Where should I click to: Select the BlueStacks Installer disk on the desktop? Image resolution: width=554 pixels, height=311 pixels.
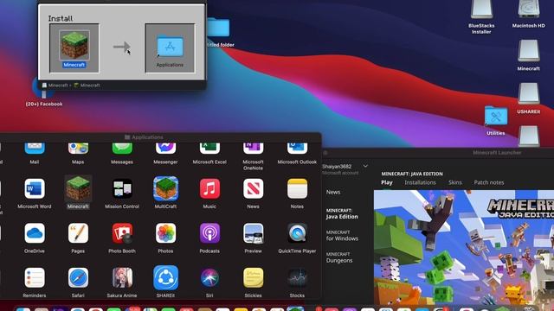[x=481, y=10]
